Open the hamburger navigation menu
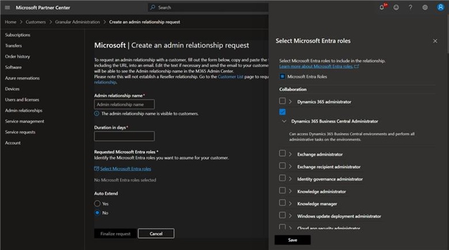This screenshot has height=250, width=449. [7, 7]
